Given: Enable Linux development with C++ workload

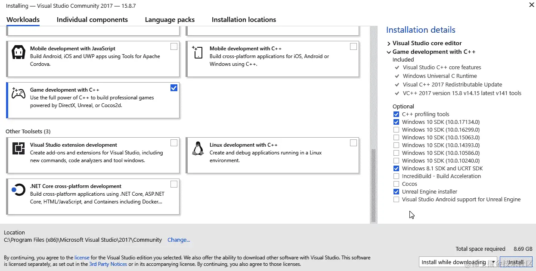Looking at the screenshot, I should (353, 143).
